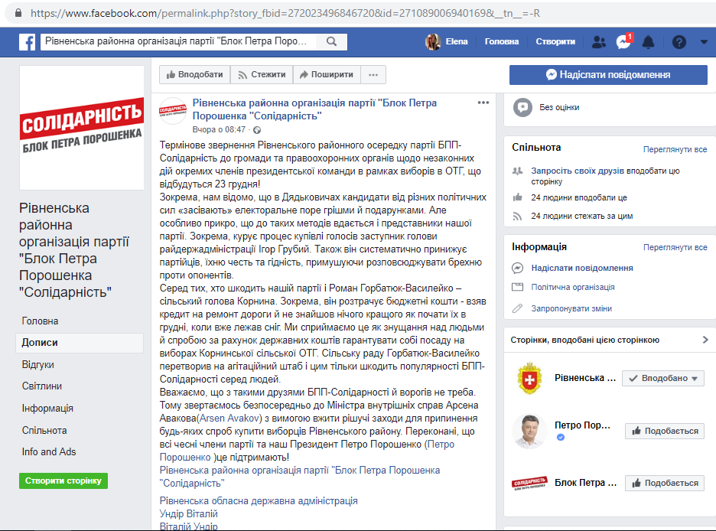Click Рівненська обласна державна адміністрація link
716x531 pixels.
pos(259,501)
